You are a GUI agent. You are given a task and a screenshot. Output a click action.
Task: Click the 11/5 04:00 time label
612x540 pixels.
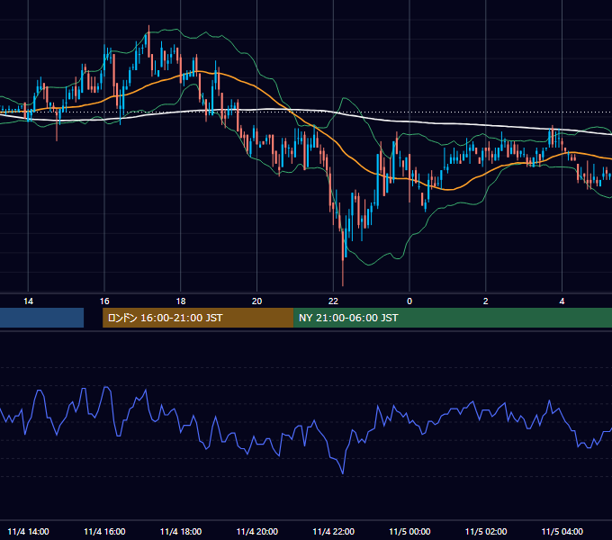point(562,531)
